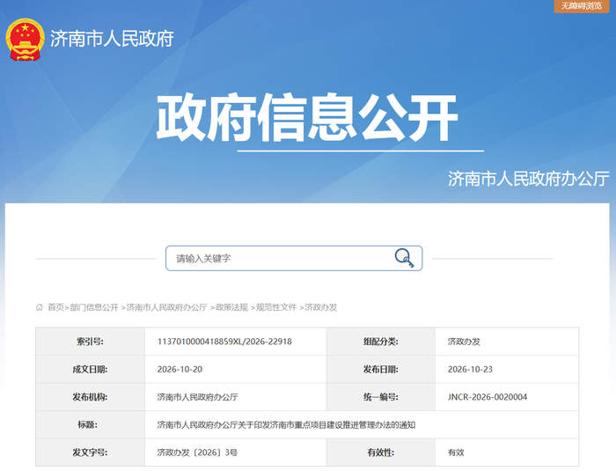Click 济南市人民政府 site title

point(112,39)
